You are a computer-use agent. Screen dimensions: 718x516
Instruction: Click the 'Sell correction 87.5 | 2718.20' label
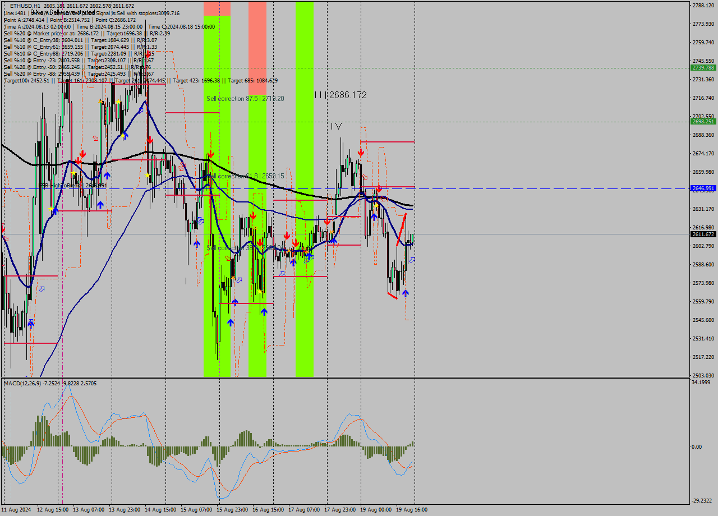[245, 99]
